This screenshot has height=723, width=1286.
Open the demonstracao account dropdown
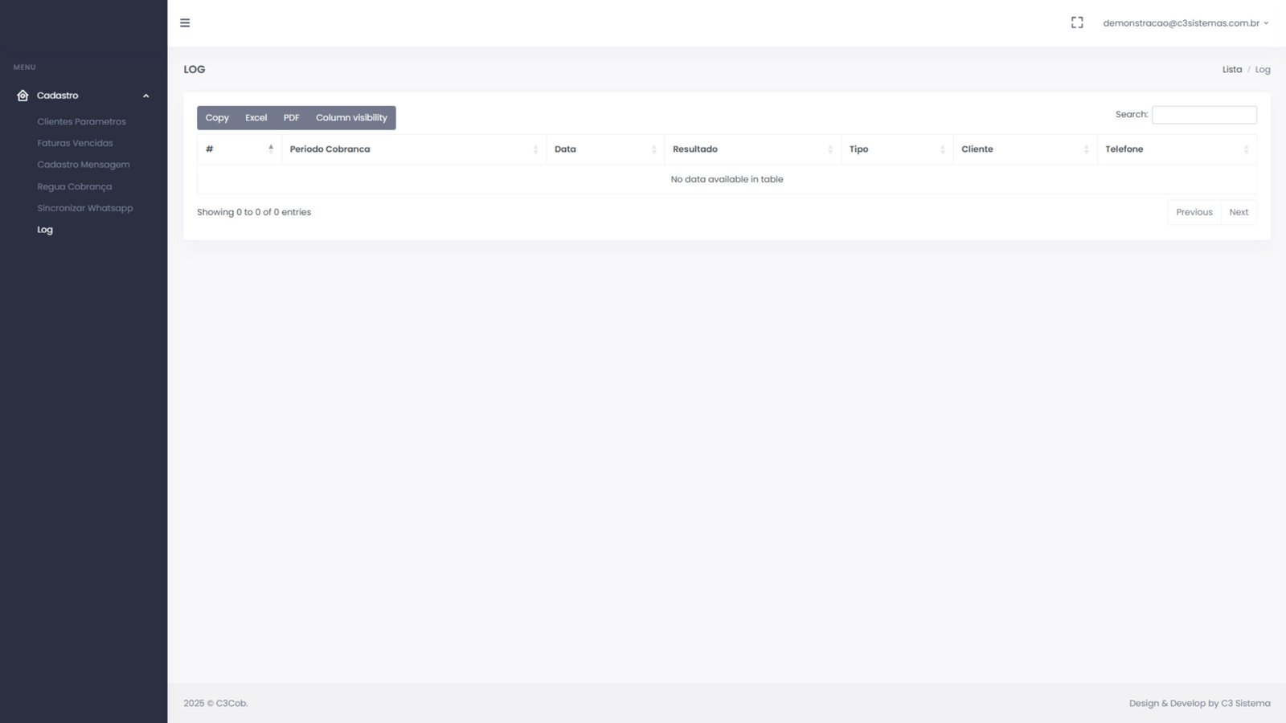1185,23
